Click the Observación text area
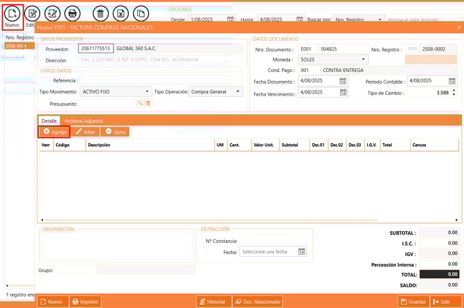The width and height of the screenshot is (464, 308). click(x=117, y=246)
